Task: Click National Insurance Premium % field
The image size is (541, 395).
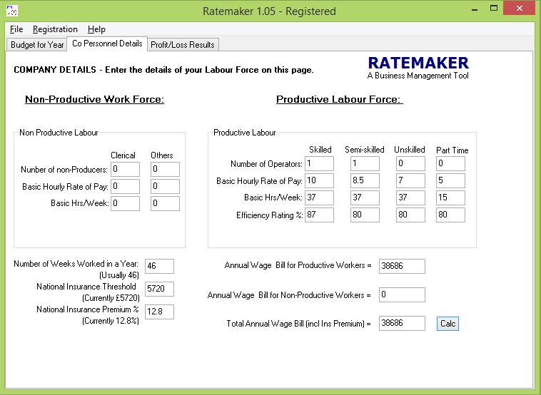Action: [x=159, y=312]
